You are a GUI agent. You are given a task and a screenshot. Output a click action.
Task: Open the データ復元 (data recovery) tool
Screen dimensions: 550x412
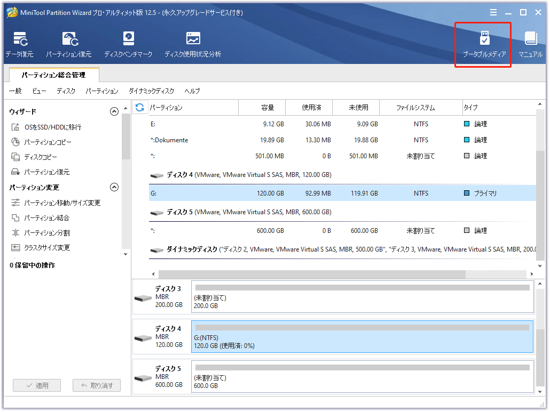[x=19, y=44]
